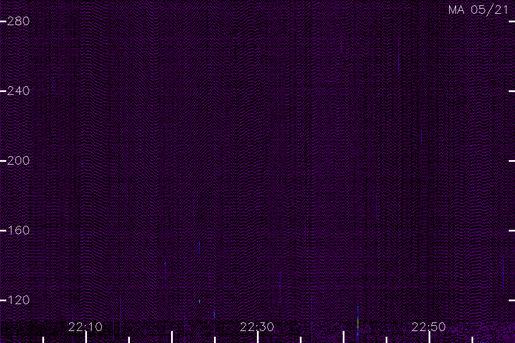
Task: Click the 200 axis label
Action: tap(18, 161)
